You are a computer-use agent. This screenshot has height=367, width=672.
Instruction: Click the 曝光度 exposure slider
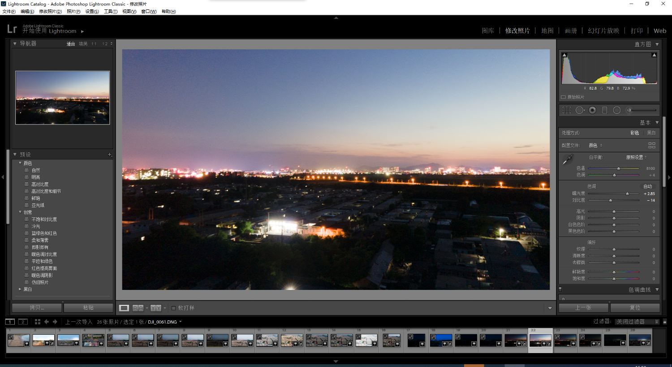pyautogui.click(x=614, y=194)
